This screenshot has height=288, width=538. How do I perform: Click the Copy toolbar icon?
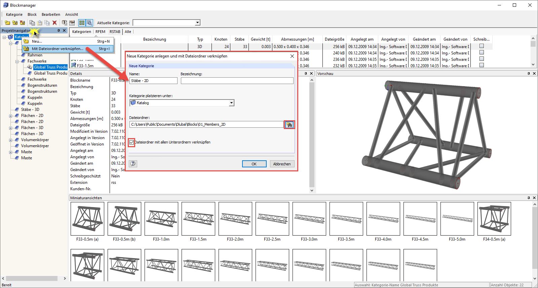click(32, 23)
